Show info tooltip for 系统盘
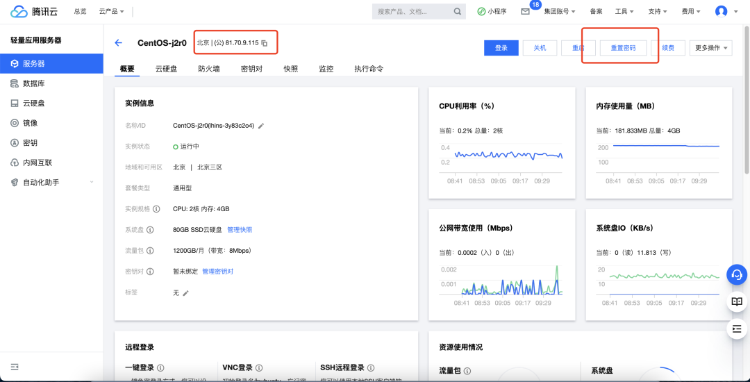Image resolution: width=750 pixels, height=382 pixels. click(x=150, y=230)
